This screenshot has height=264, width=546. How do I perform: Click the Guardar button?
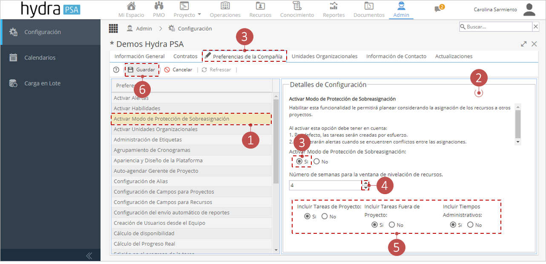coord(142,70)
